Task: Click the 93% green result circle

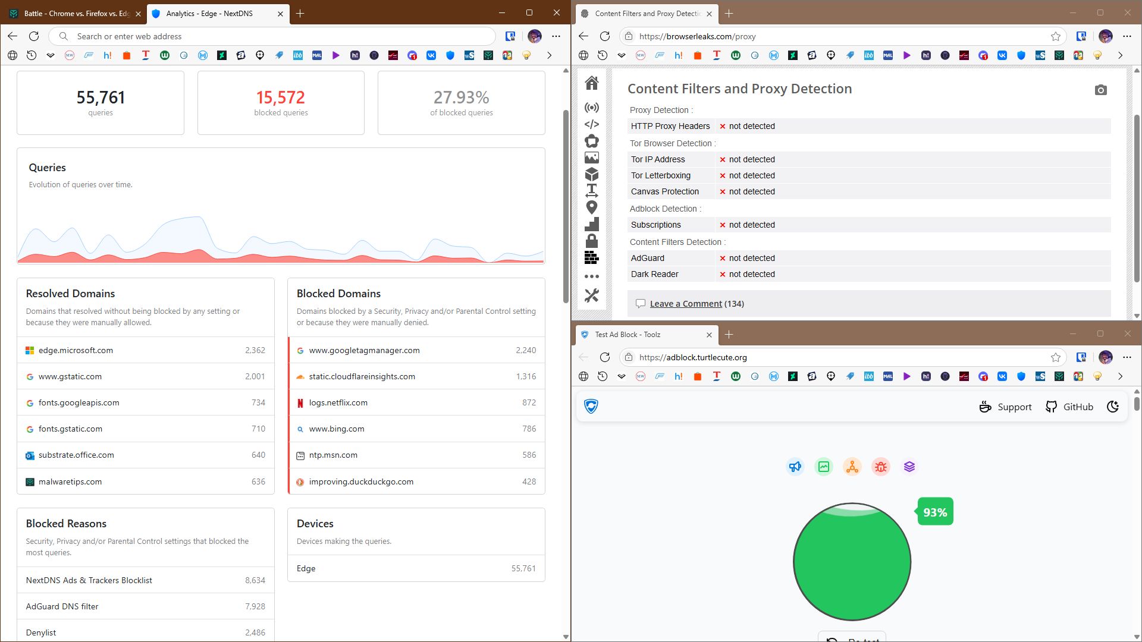Action: click(x=852, y=562)
